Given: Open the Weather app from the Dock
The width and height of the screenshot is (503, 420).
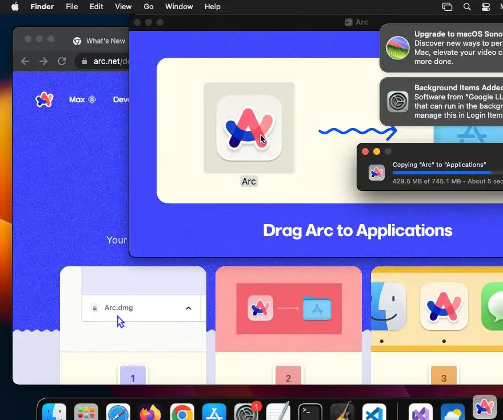Looking at the screenshot, I should 453,412.
